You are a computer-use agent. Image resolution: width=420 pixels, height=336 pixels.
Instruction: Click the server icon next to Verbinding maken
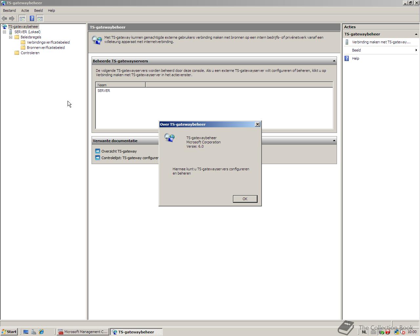coord(347,42)
